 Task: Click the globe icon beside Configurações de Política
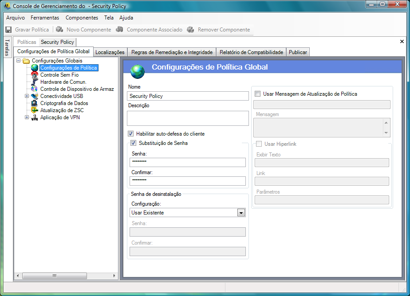[x=35, y=68]
